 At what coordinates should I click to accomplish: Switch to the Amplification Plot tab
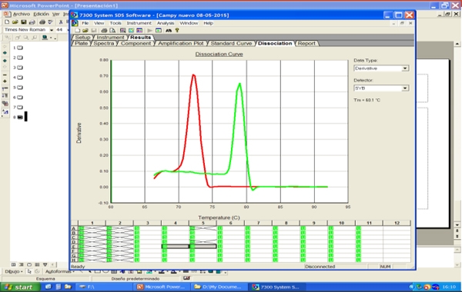(181, 43)
